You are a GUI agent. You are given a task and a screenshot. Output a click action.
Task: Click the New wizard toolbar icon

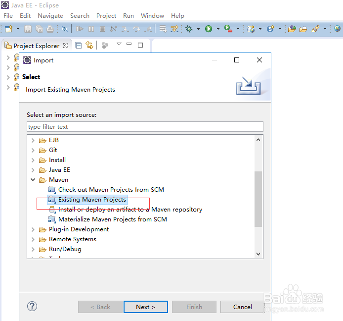9,29
